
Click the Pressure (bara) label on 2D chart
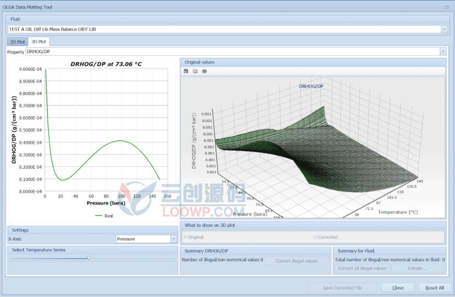pos(106,203)
